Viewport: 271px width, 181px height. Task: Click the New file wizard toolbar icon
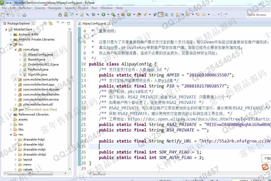[x=3, y=15]
